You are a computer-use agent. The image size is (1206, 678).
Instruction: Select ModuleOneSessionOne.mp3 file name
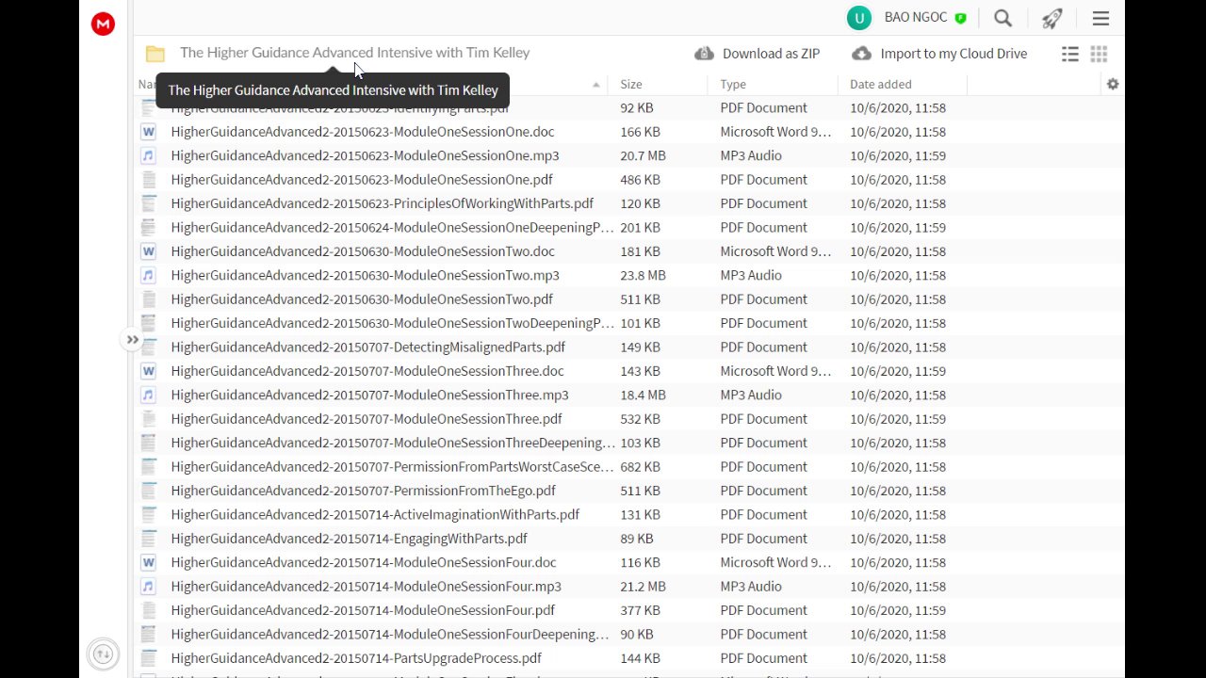click(x=365, y=155)
